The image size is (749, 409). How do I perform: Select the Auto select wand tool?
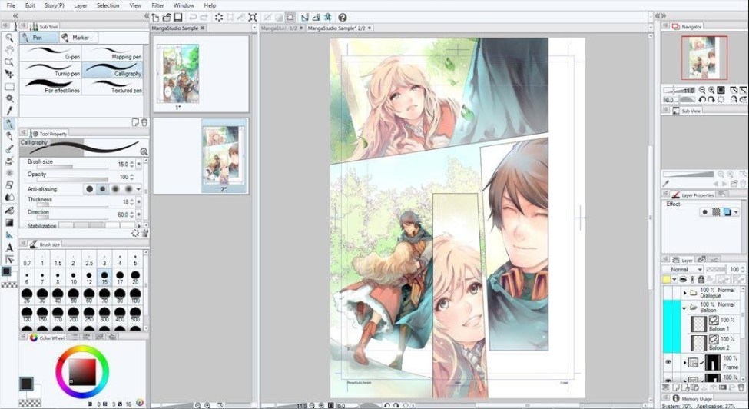click(9, 98)
